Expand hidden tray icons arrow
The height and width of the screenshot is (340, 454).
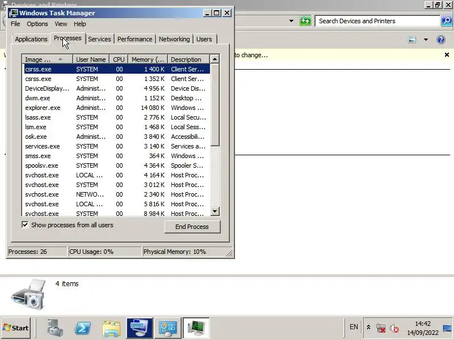point(368,328)
